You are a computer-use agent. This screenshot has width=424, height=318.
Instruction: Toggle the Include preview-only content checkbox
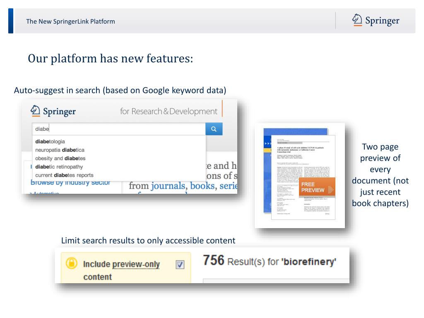(180, 265)
